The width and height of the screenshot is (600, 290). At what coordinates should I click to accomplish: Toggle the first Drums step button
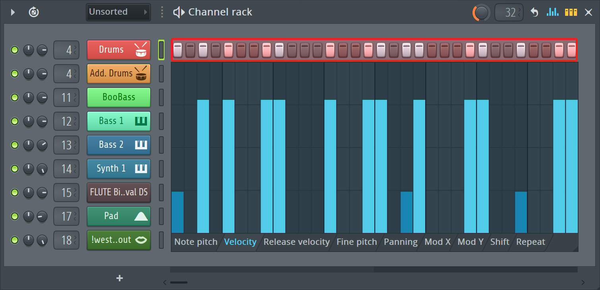click(178, 50)
